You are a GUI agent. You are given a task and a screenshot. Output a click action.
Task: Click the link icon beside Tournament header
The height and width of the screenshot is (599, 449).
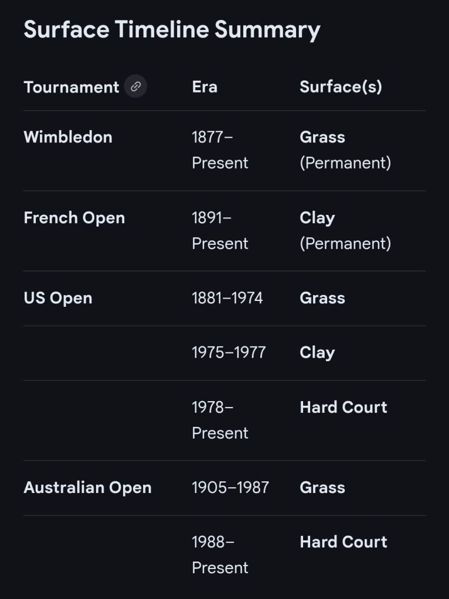click(x=135, y=87)
